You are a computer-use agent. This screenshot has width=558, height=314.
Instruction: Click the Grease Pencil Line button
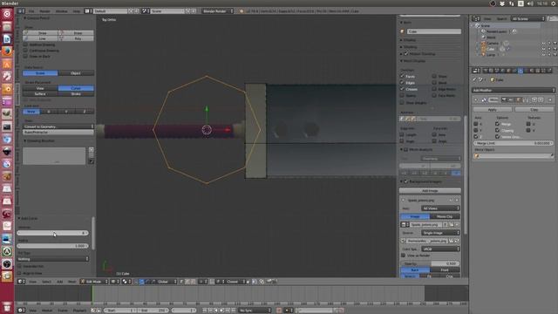40,38
